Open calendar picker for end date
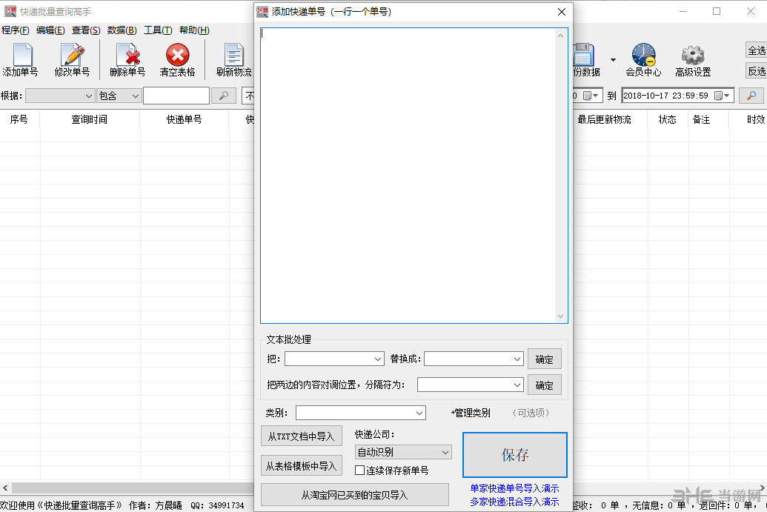The image size is (767, 512). [x=722, y=96]
